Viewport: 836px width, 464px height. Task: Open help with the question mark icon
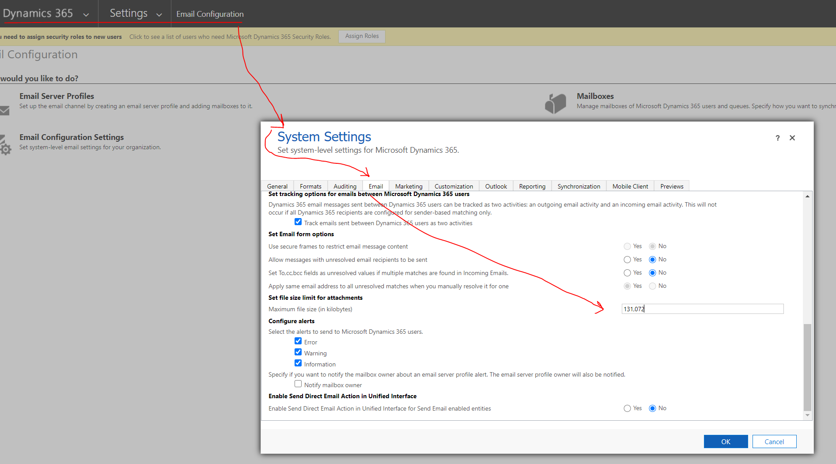point(778,138)
